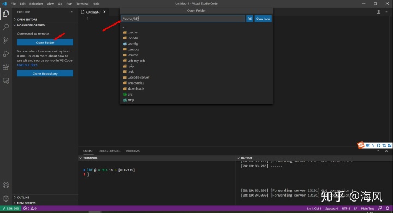Viewport: 393px width, 213px height.
Task: Click the Sogou input method icon
Action: coord(361,145)
